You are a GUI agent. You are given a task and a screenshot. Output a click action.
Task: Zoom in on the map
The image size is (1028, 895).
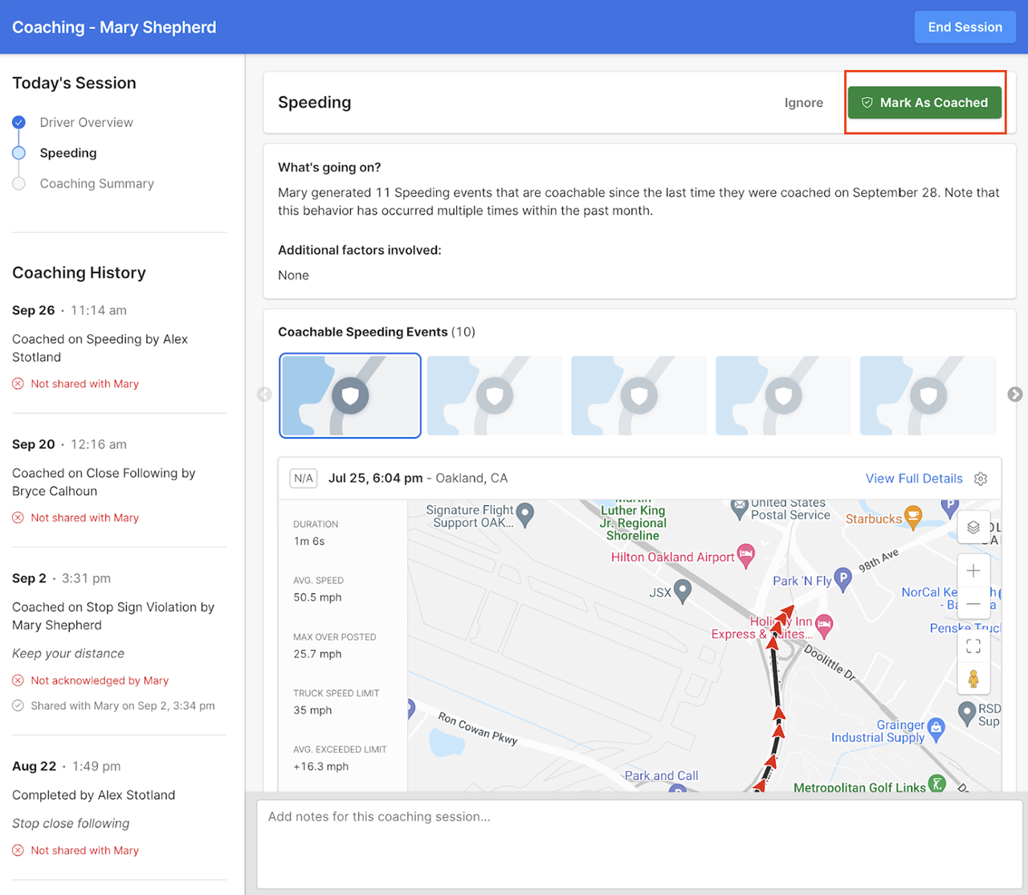tap(973, 571)
